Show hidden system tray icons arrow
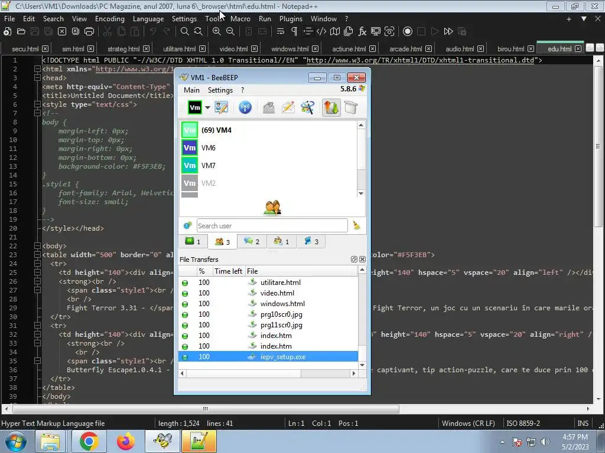The height and width of the screenshot is (453, 605). pos(502,442)
